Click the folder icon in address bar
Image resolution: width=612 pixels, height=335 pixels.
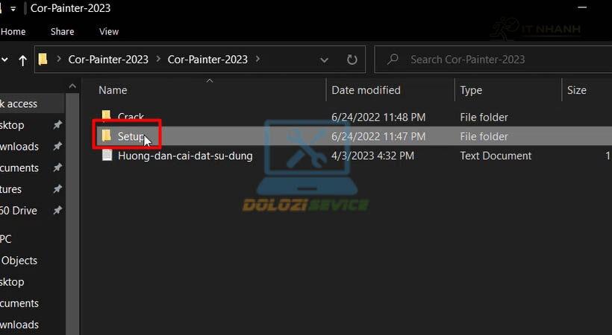(43, 60)
